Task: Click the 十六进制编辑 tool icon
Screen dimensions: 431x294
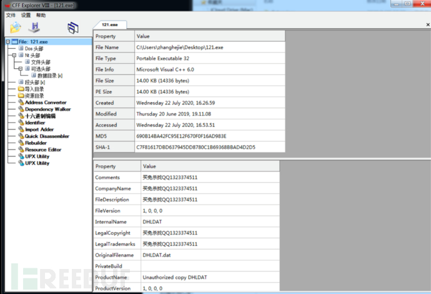Action: pyautogui.click(x=21, y=116)
